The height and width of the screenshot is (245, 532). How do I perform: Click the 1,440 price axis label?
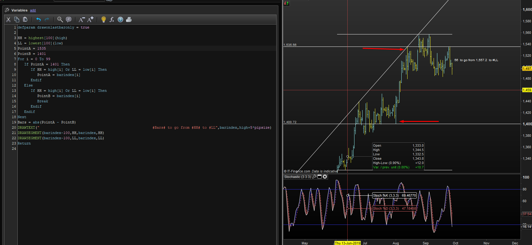click(527, 101)
